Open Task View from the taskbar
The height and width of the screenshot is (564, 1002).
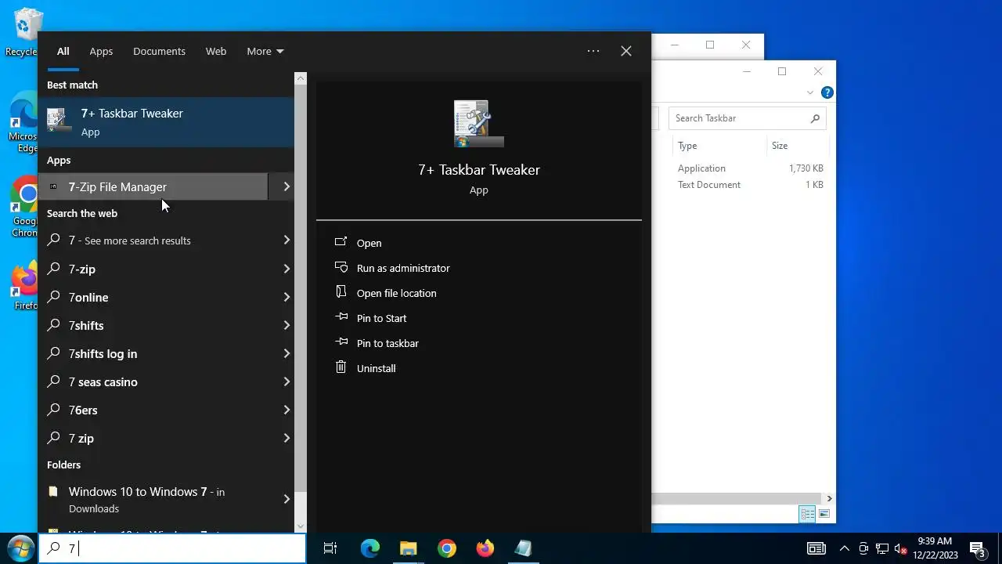point(330,548)
